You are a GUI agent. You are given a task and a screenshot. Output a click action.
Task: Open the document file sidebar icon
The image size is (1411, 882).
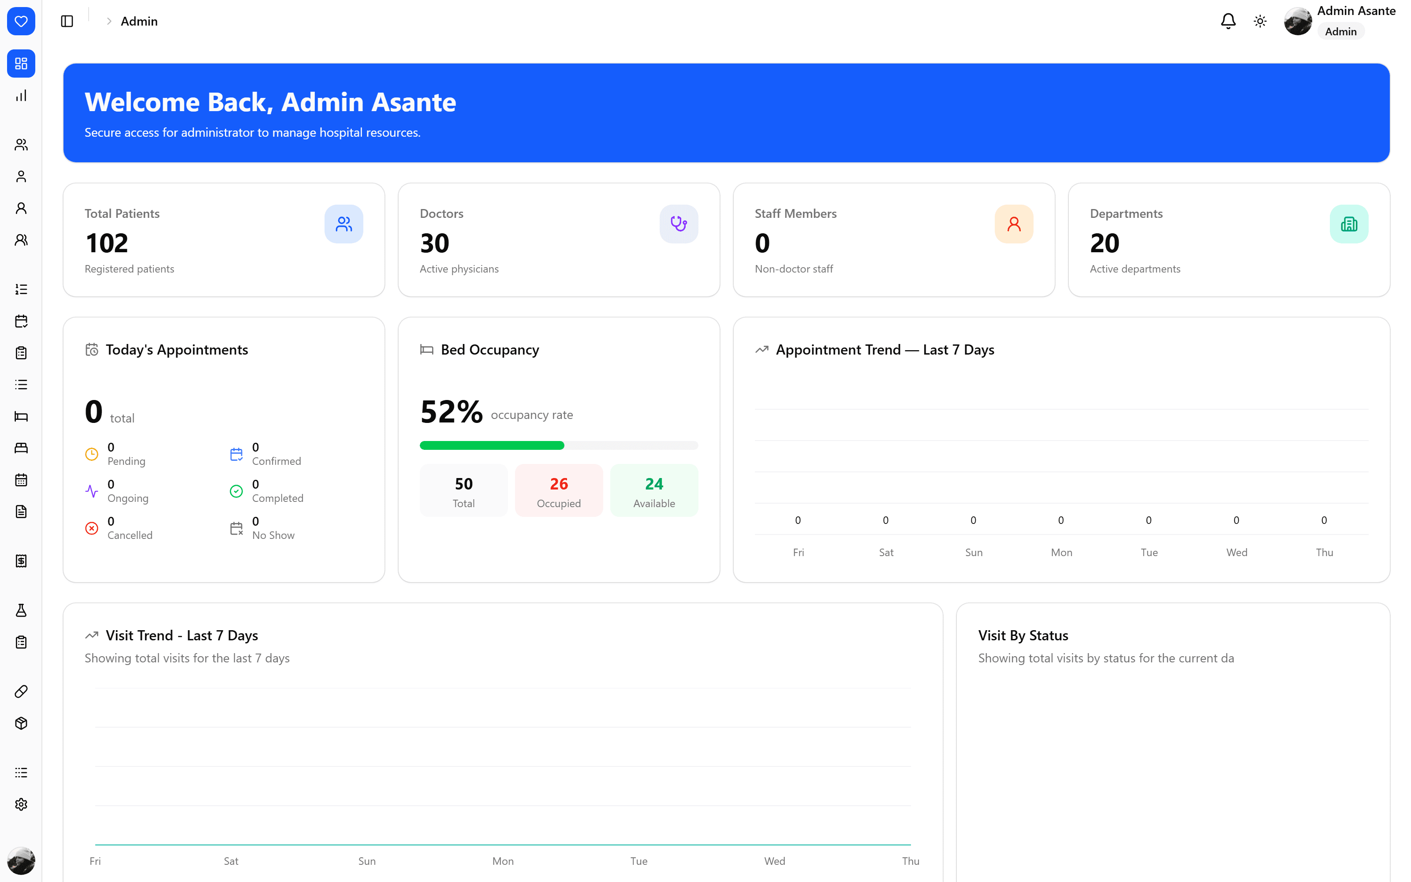(21, 512)
